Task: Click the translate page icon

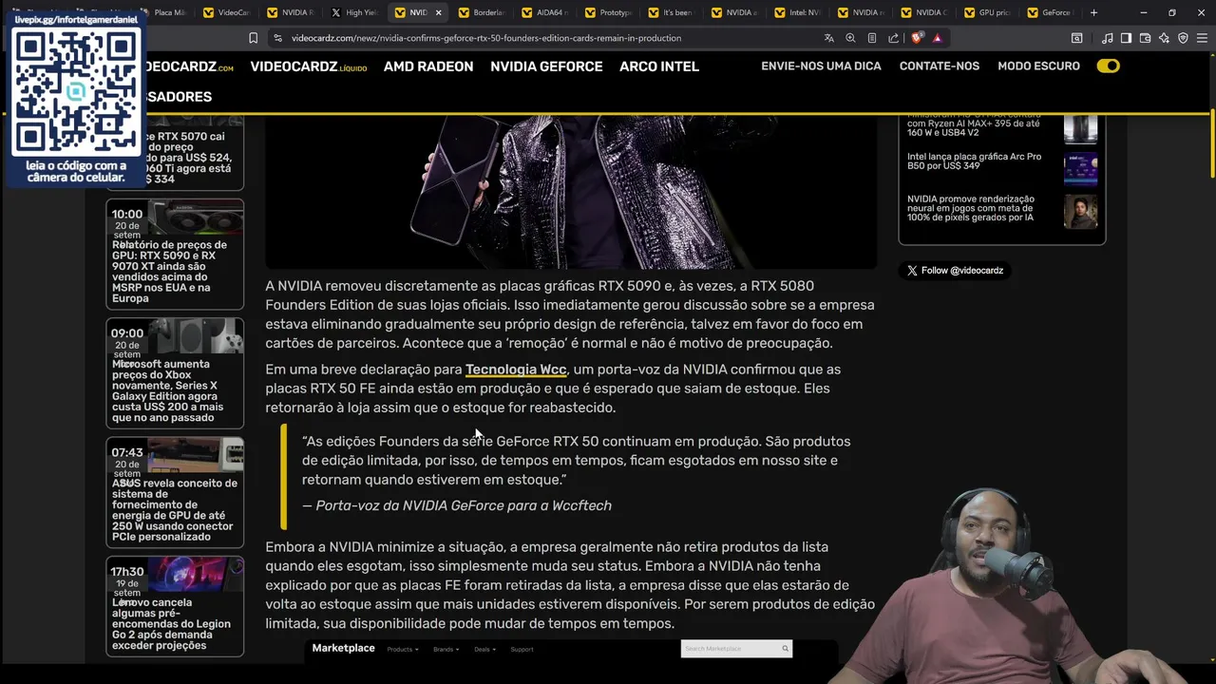Action: point(829,38)
